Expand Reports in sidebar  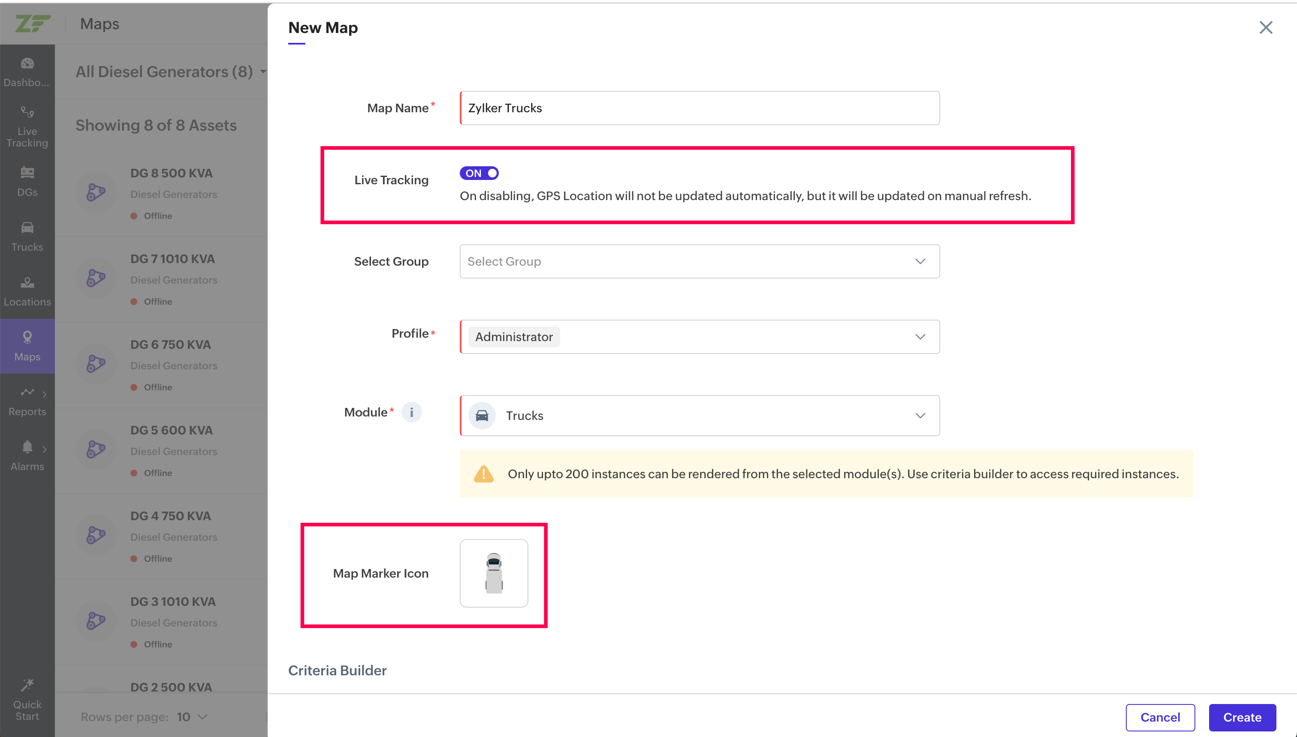coord(27,401)
